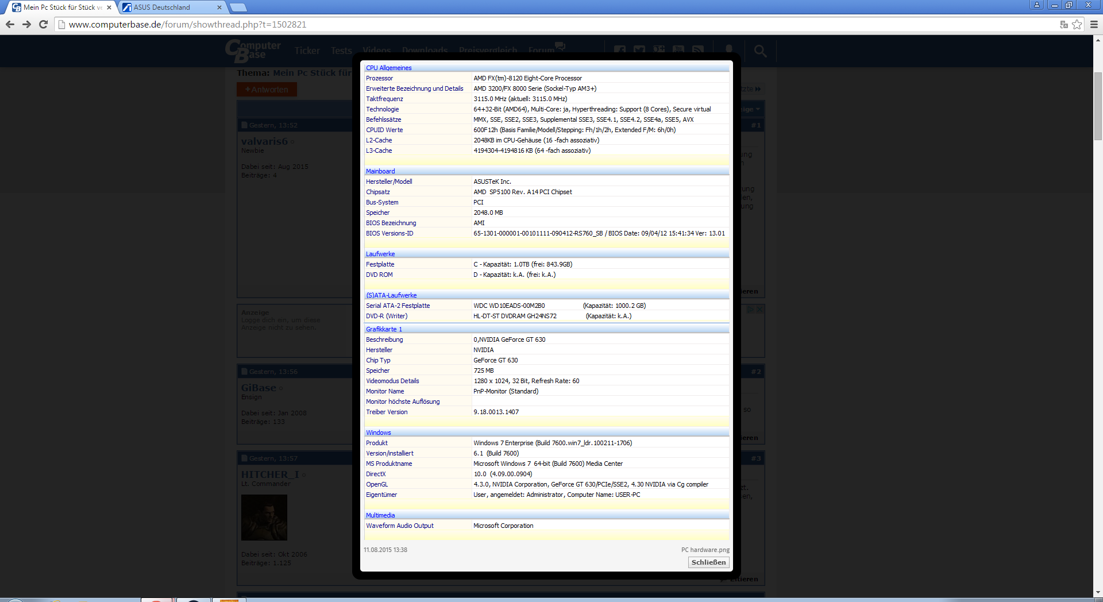Click the scrollbar down arrow
Image resolution: width=1103 pixels, height=602 pixels.
(1098, 592)
